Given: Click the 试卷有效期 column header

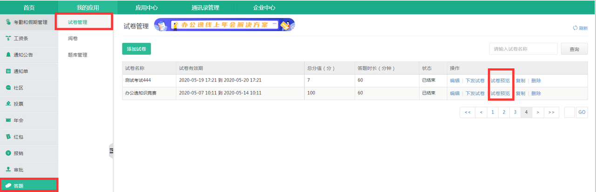Looking at the screenshot, I should click(239, 68).
